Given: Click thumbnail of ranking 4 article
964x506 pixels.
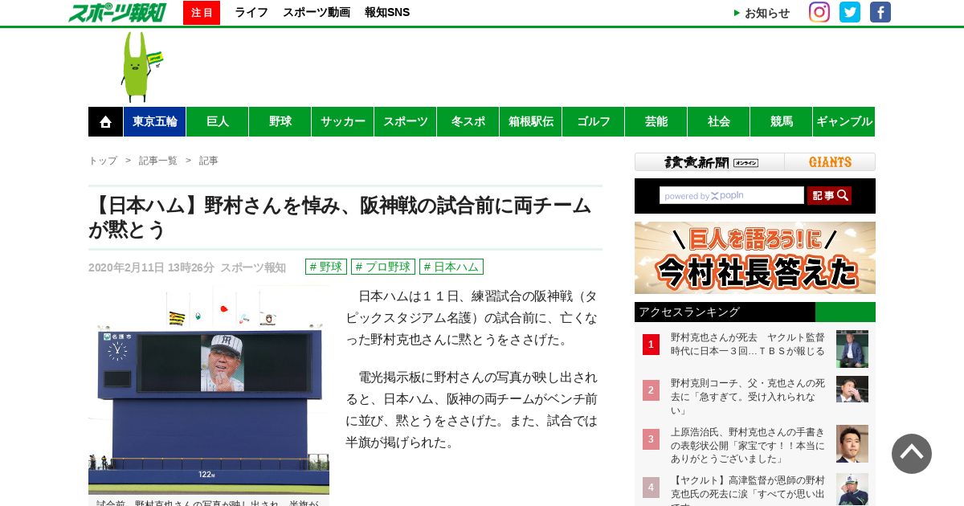Looking at the screenshot, I should coord(852,489).
